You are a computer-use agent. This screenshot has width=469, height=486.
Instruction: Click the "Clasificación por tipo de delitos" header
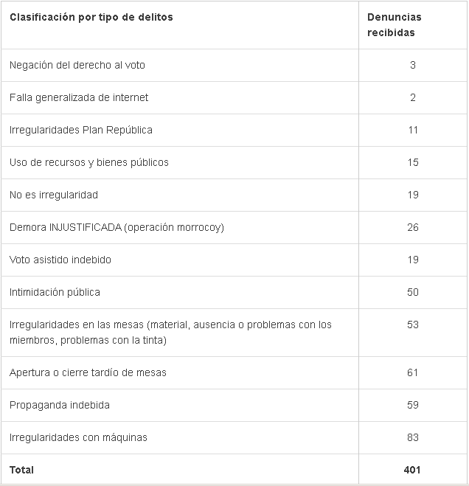[91, 17]
